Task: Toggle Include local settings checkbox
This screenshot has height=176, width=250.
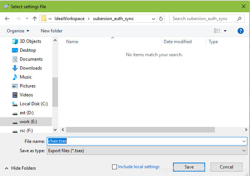Action: click(x=114, y=167)
